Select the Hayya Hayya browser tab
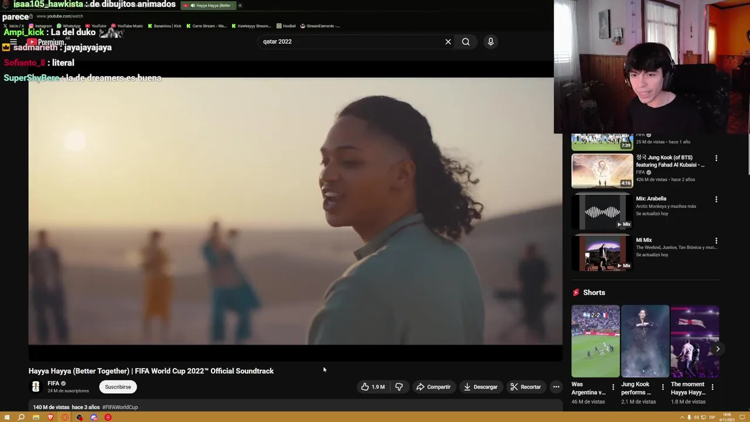 (x=208, y=5)
